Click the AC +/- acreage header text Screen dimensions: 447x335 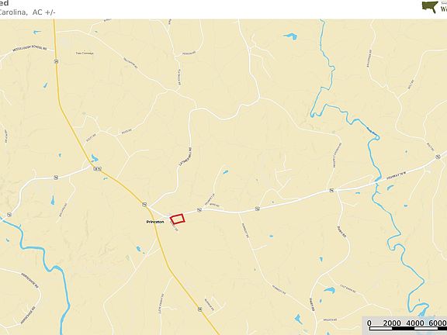[x=43, y=12]
